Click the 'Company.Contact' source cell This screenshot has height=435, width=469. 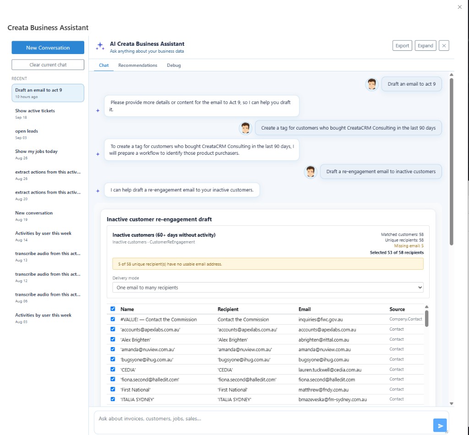406,319
